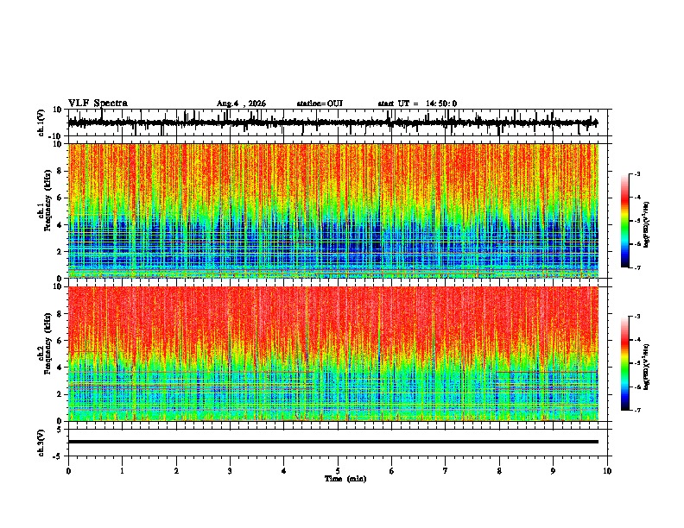
Task: Click the "Time (min)" axis label
Action: pyautogui.click(x=345, y=479)
